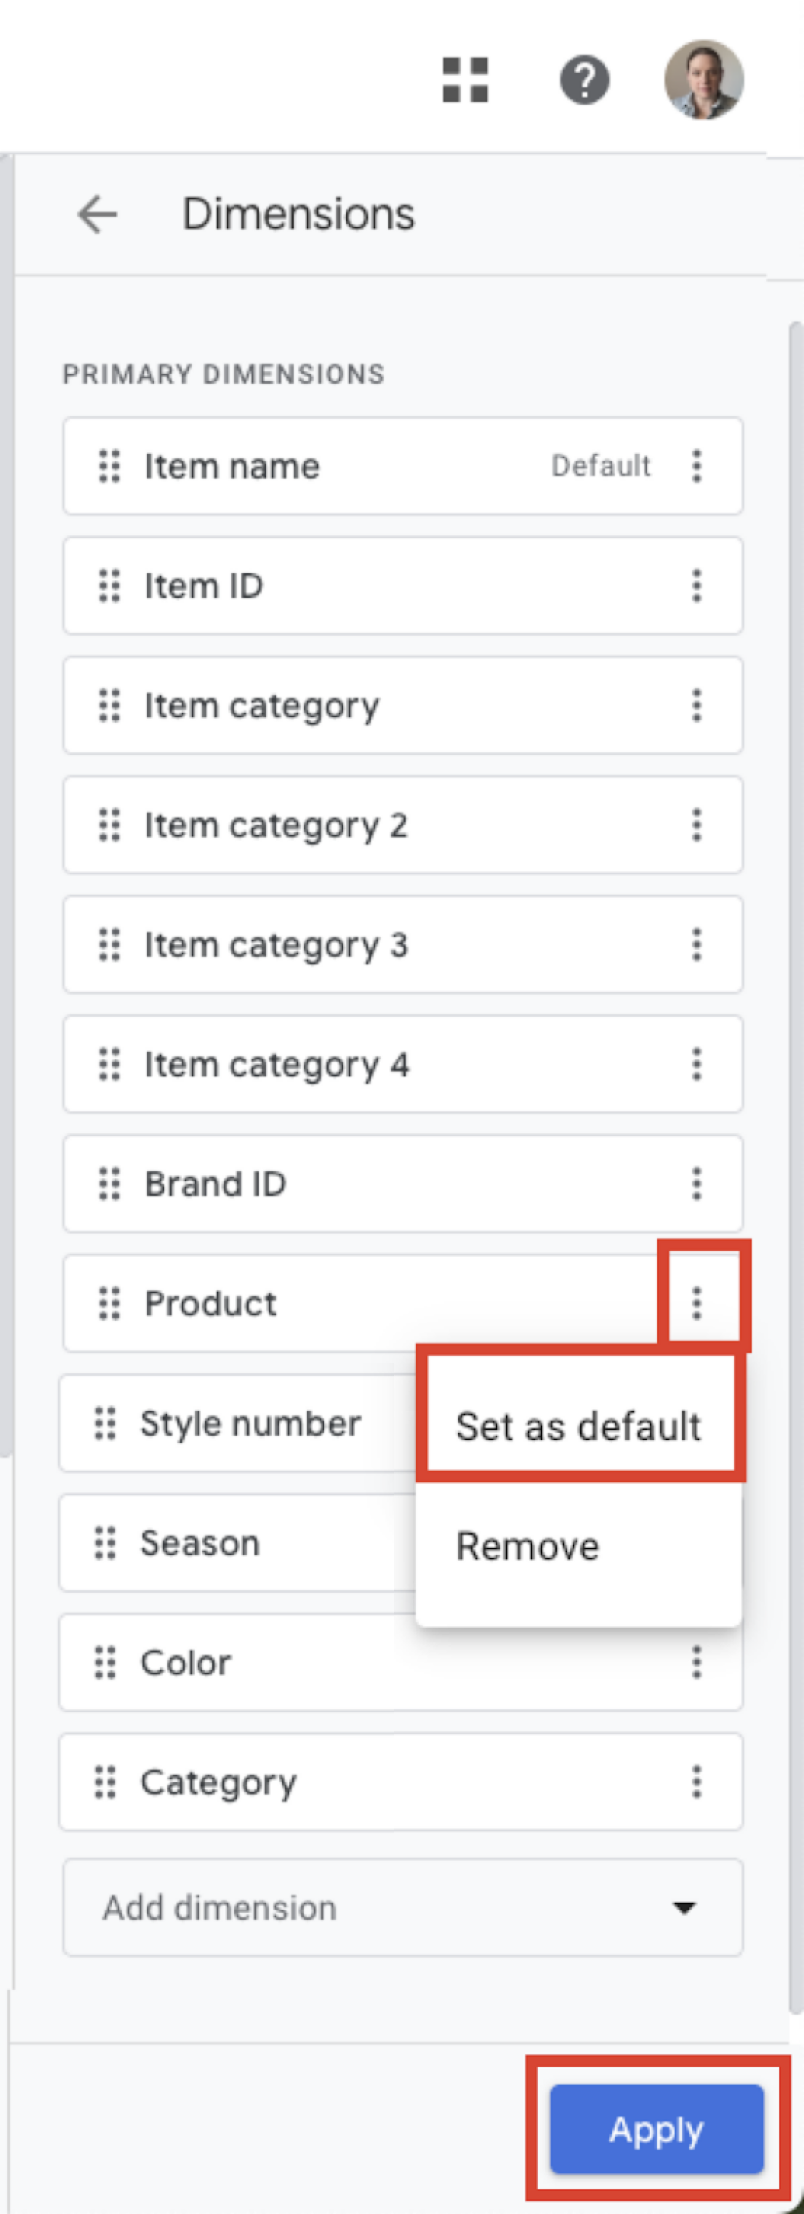Open the user profile avatar

[x=704, y=79]
